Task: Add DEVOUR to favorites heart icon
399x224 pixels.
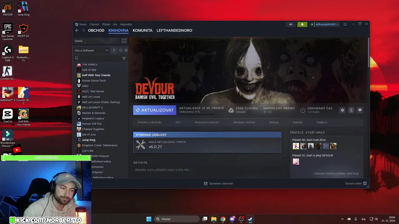Action: point(360,110)
